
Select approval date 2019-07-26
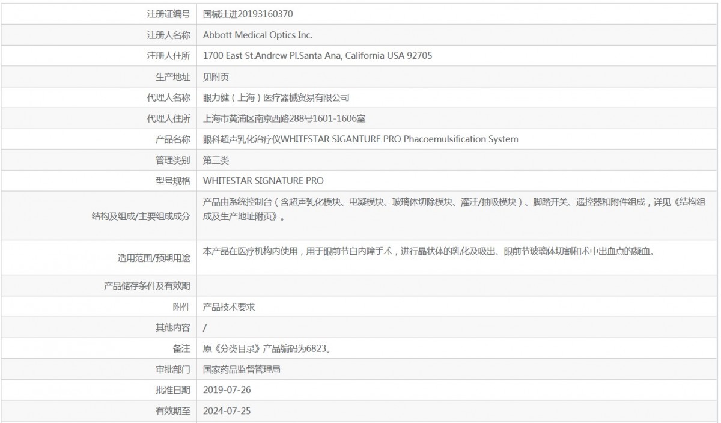tap(227, 390)
